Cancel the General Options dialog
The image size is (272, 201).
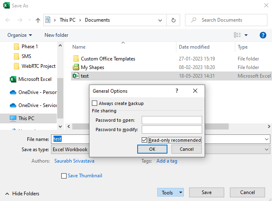tap(187, 149)
